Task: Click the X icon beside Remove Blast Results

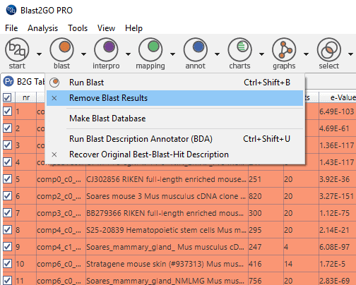Action: pos(54,98)
